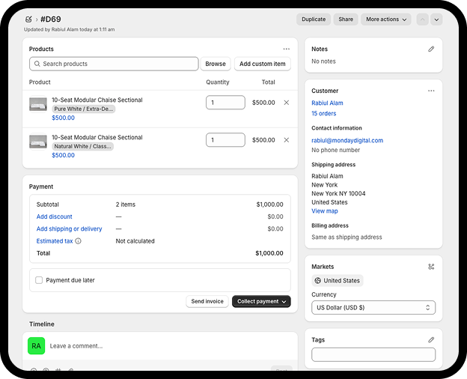The image size is (467, 379).
Task: Click the Tags input field
Action: (373, 354)
